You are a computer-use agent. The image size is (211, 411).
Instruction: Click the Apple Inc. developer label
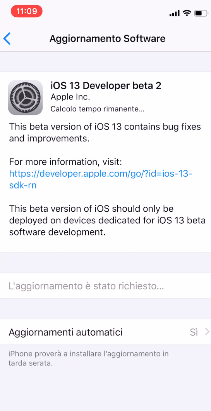(70, 97)
